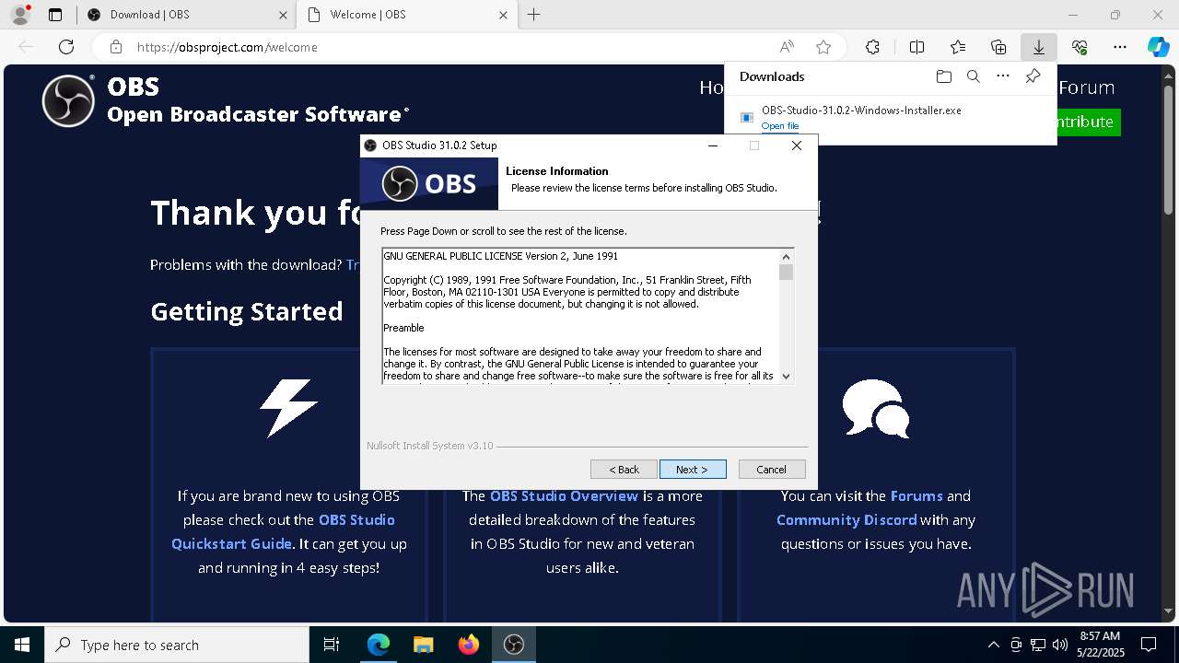This screenshot has width=1179, height=663.
Task: Refresh the current page
Action: click(x=66, y=47)
